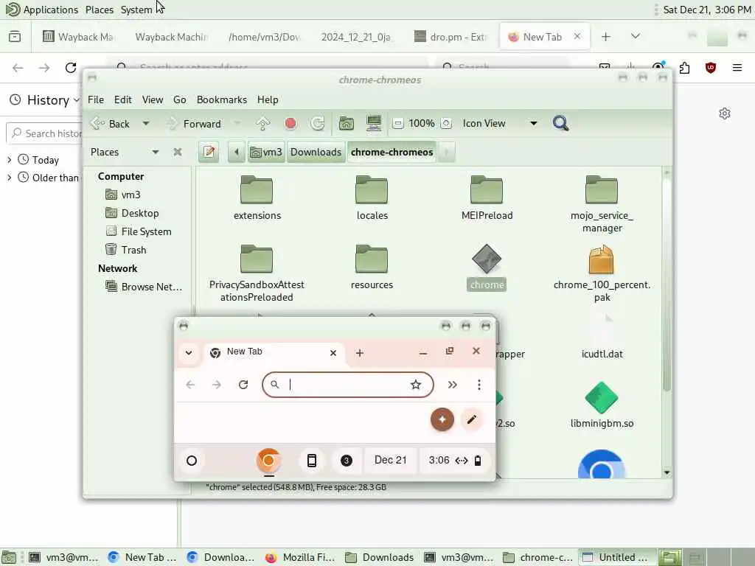Select Desktop in the Places sidebar
The width and height of the screenshot is (755, 566).
point(139,213)
